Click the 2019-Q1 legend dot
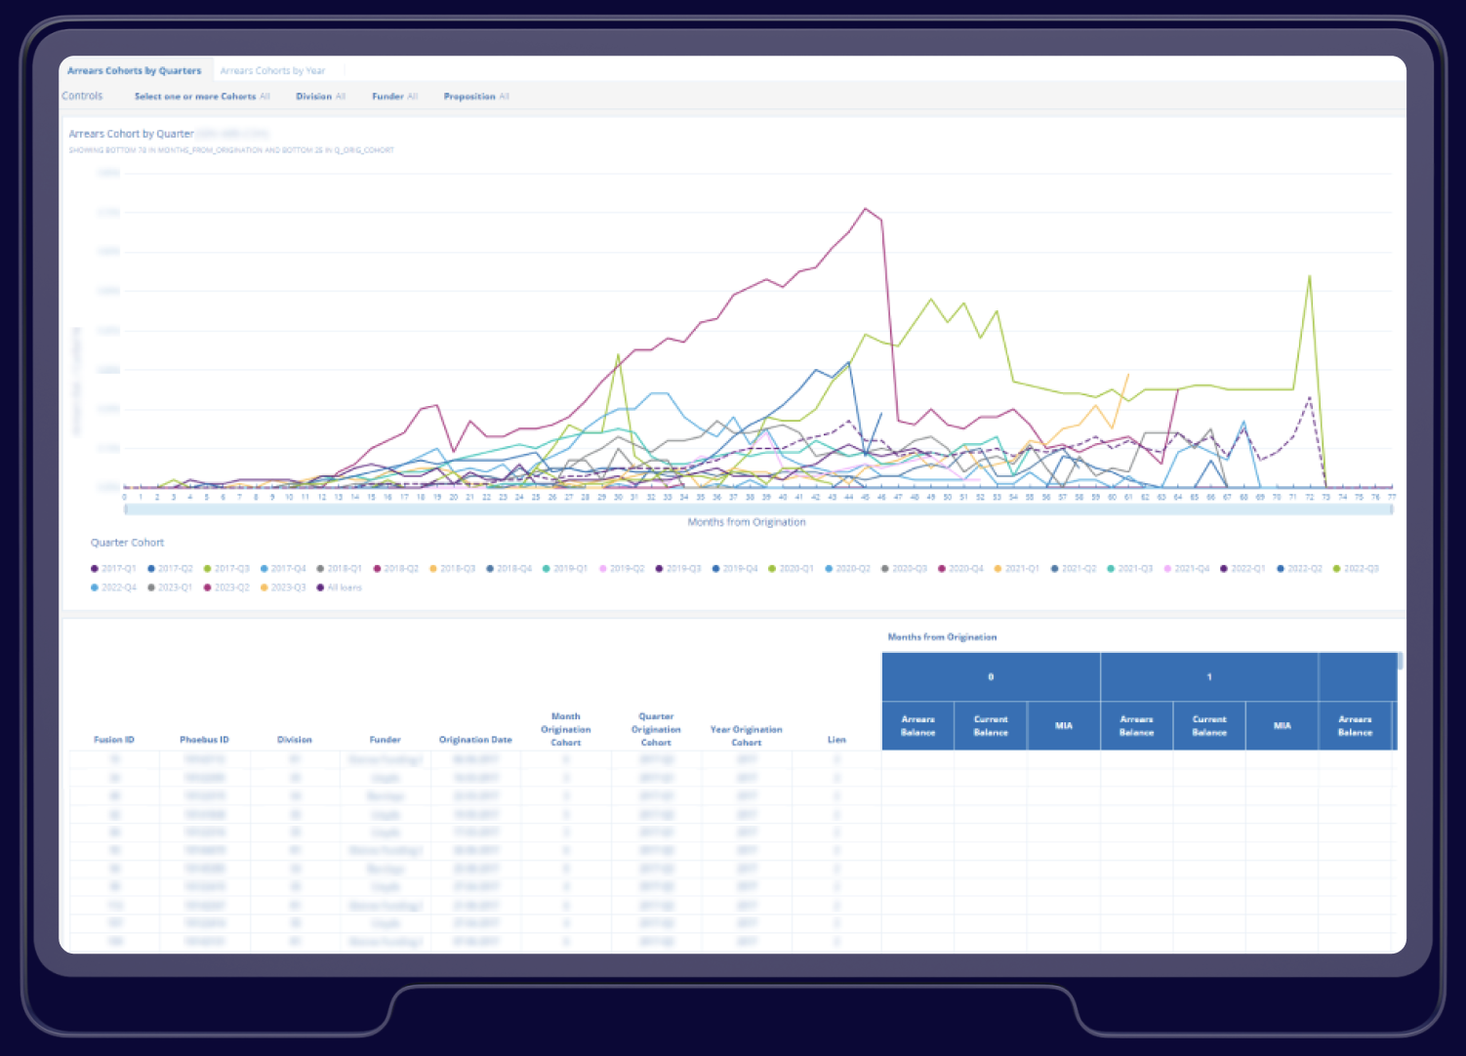Image resolution: width=1466 pixels, height=1056 pixels. tap(547, 569)
